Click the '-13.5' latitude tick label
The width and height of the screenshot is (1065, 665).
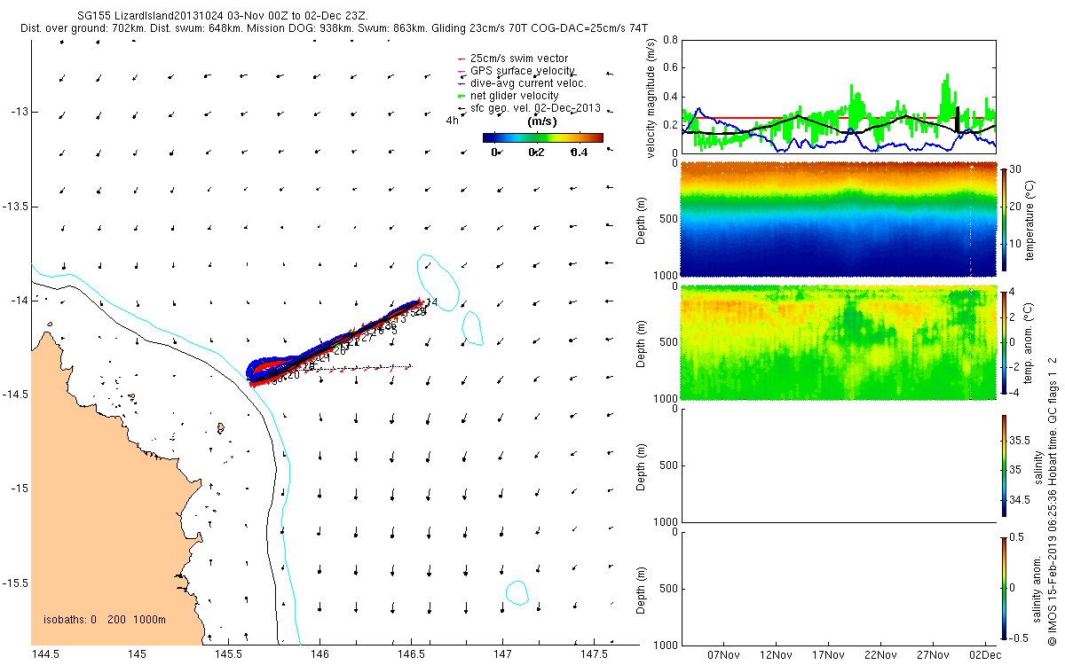click(15, 206)
